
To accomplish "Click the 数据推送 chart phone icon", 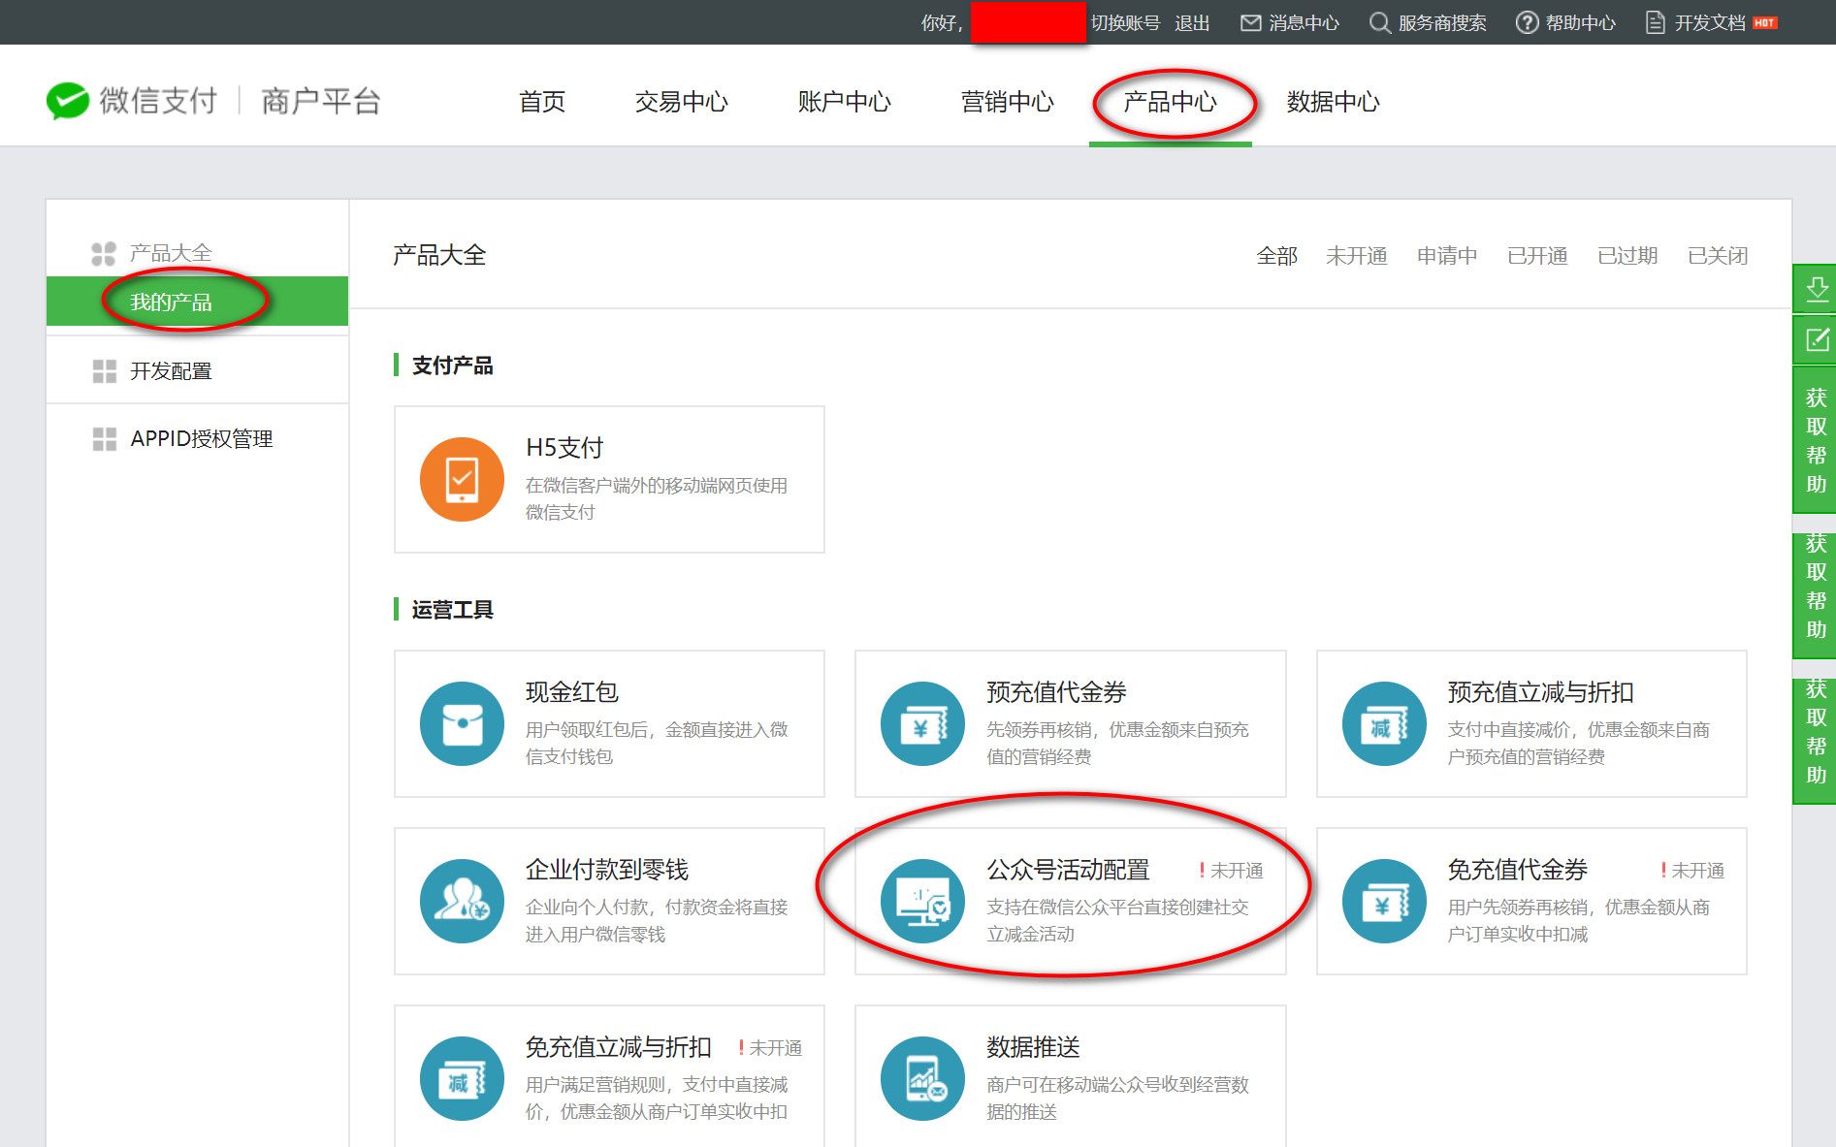I will 922,1078.
